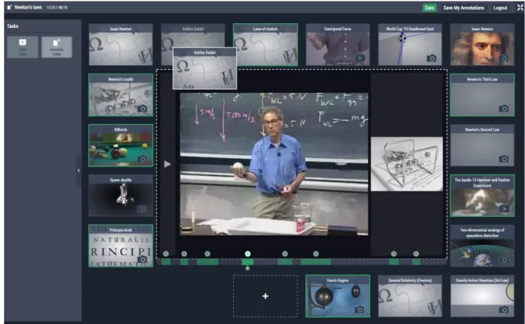Open the Isaac Newton Wikipedia puzzle card
The width and height of the screenshot is (525, 324).
click(121, 44)
